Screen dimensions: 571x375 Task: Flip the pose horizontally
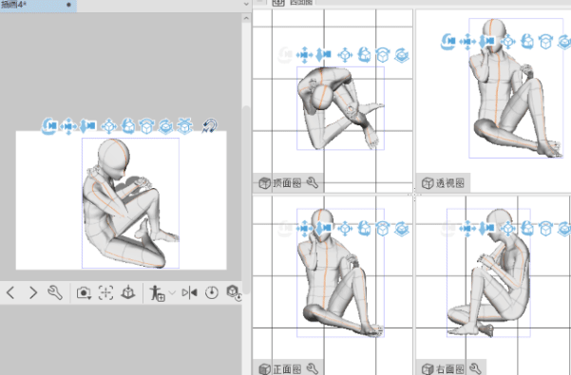(189, 292)
